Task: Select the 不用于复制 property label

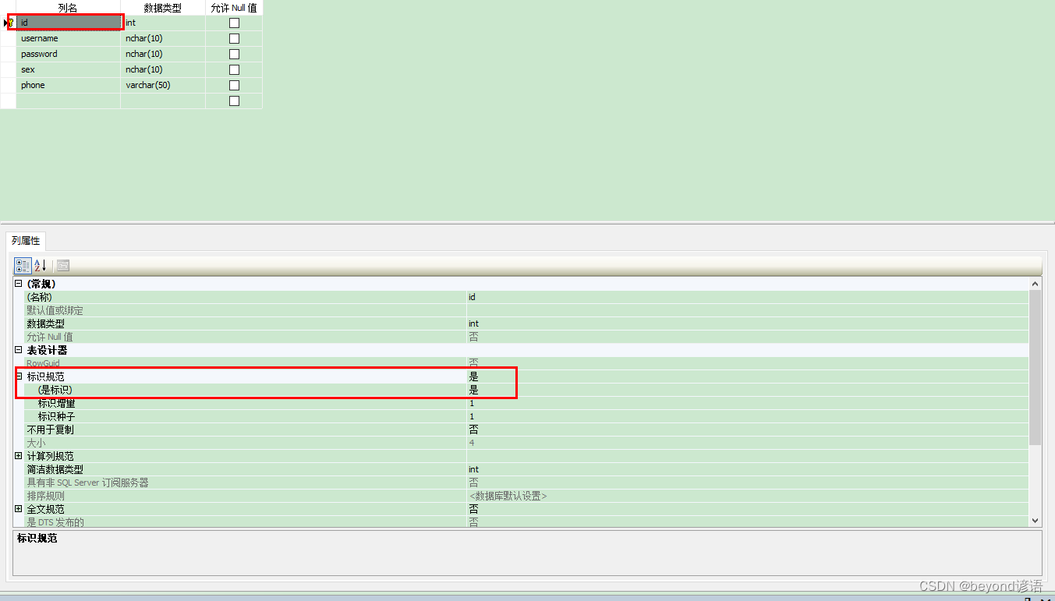Action: click(50, 430)
